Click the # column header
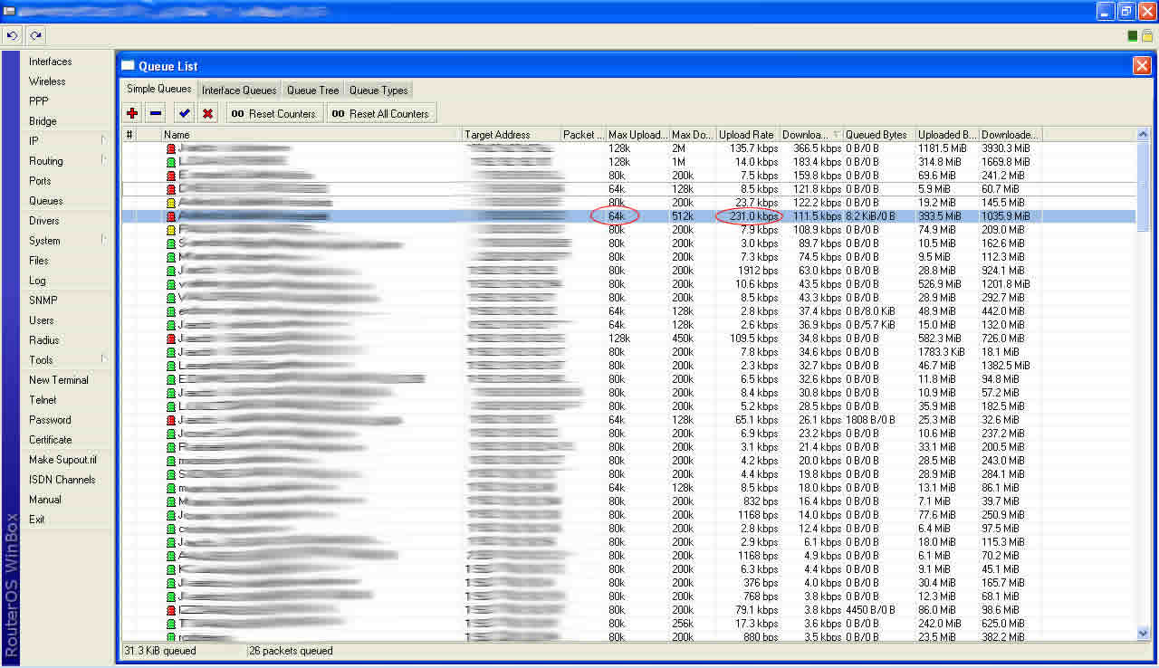This screenshot has height=668, width=1159. 129,135
